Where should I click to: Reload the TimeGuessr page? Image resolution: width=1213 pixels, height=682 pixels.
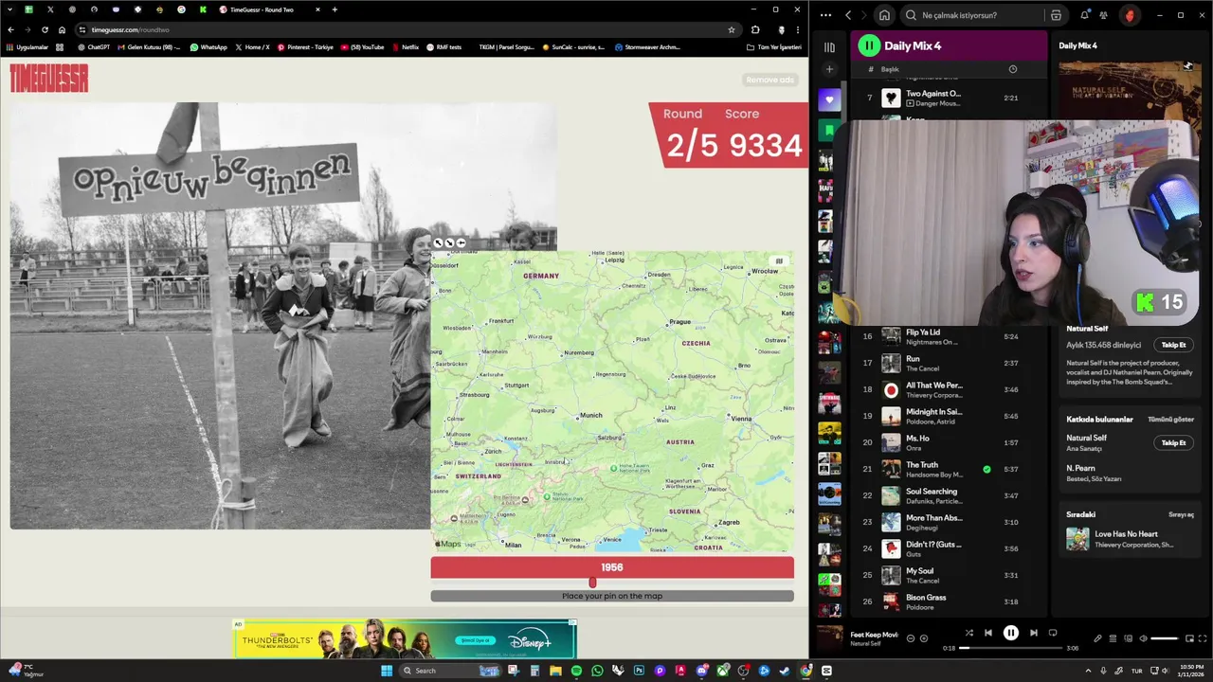pos(45,29)
